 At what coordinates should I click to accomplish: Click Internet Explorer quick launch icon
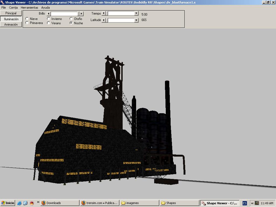point(19,203)
